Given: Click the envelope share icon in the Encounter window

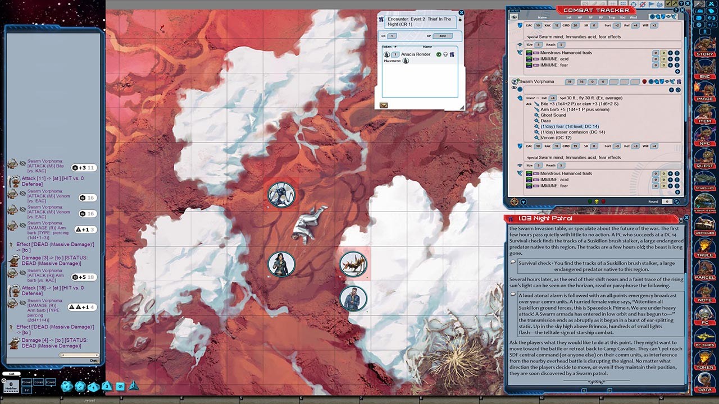Looking at the screenshot, I should pyautogui.click(x=383, y=104).
